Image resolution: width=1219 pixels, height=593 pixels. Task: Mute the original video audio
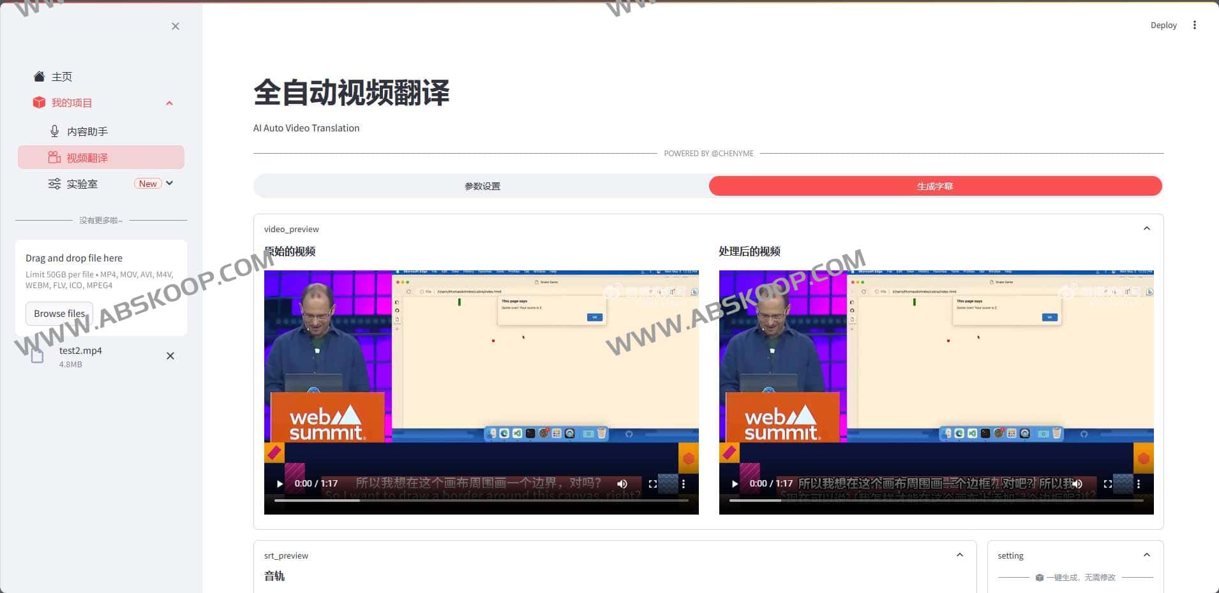[622, 483]
